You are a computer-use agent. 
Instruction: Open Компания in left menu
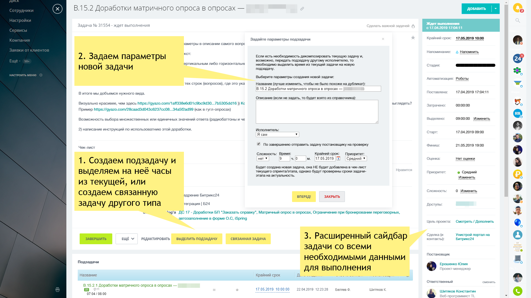20,40
